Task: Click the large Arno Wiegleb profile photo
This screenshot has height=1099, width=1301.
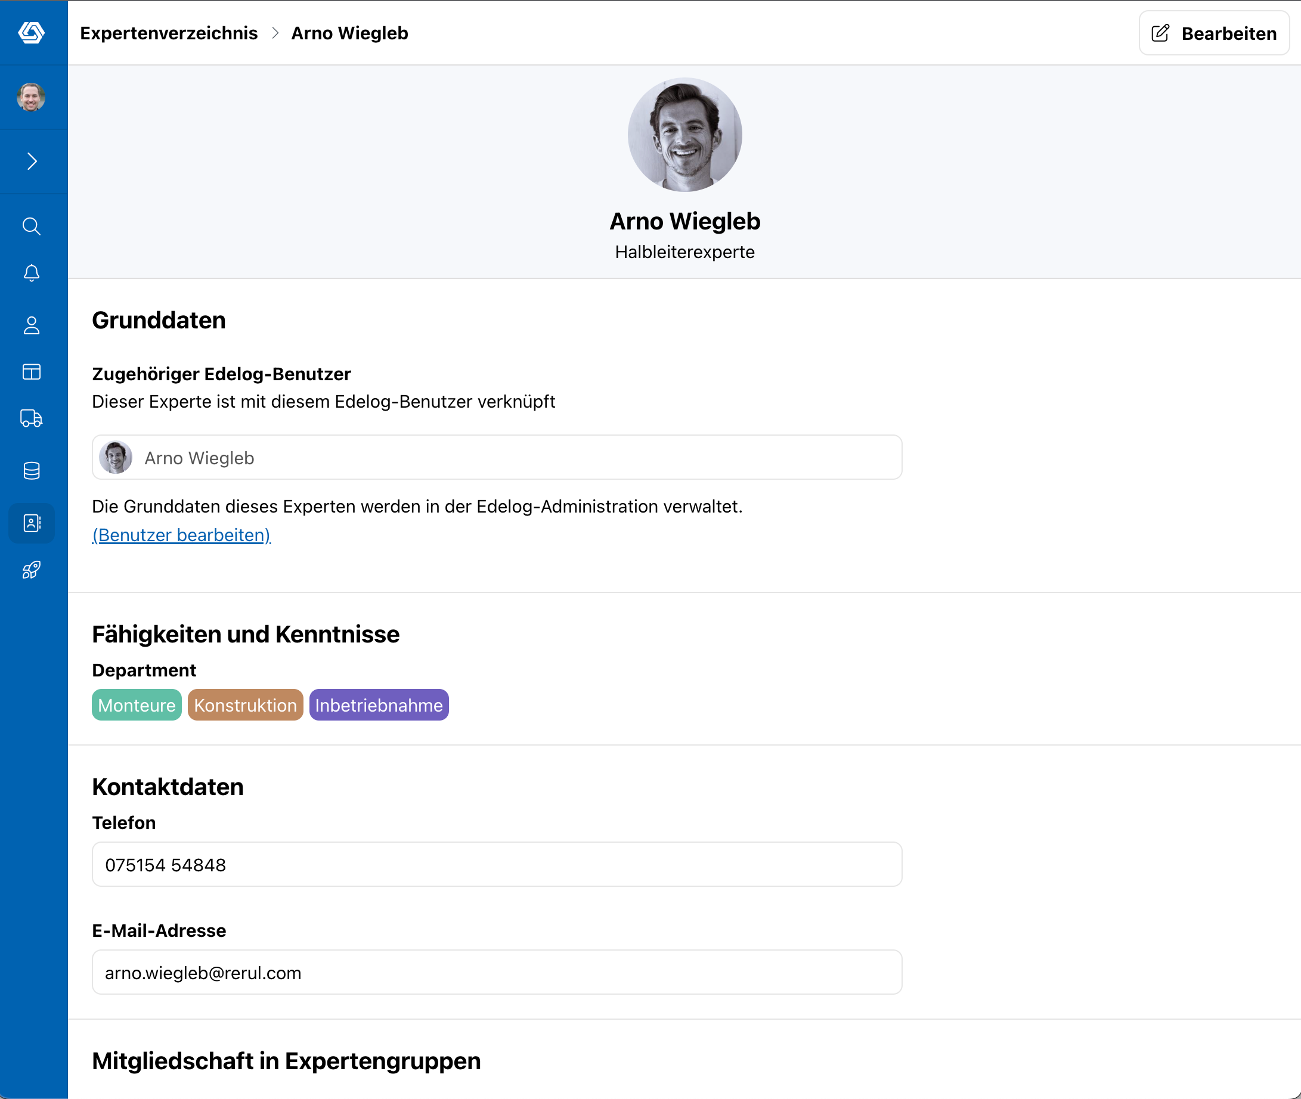Action: [684, 135]
